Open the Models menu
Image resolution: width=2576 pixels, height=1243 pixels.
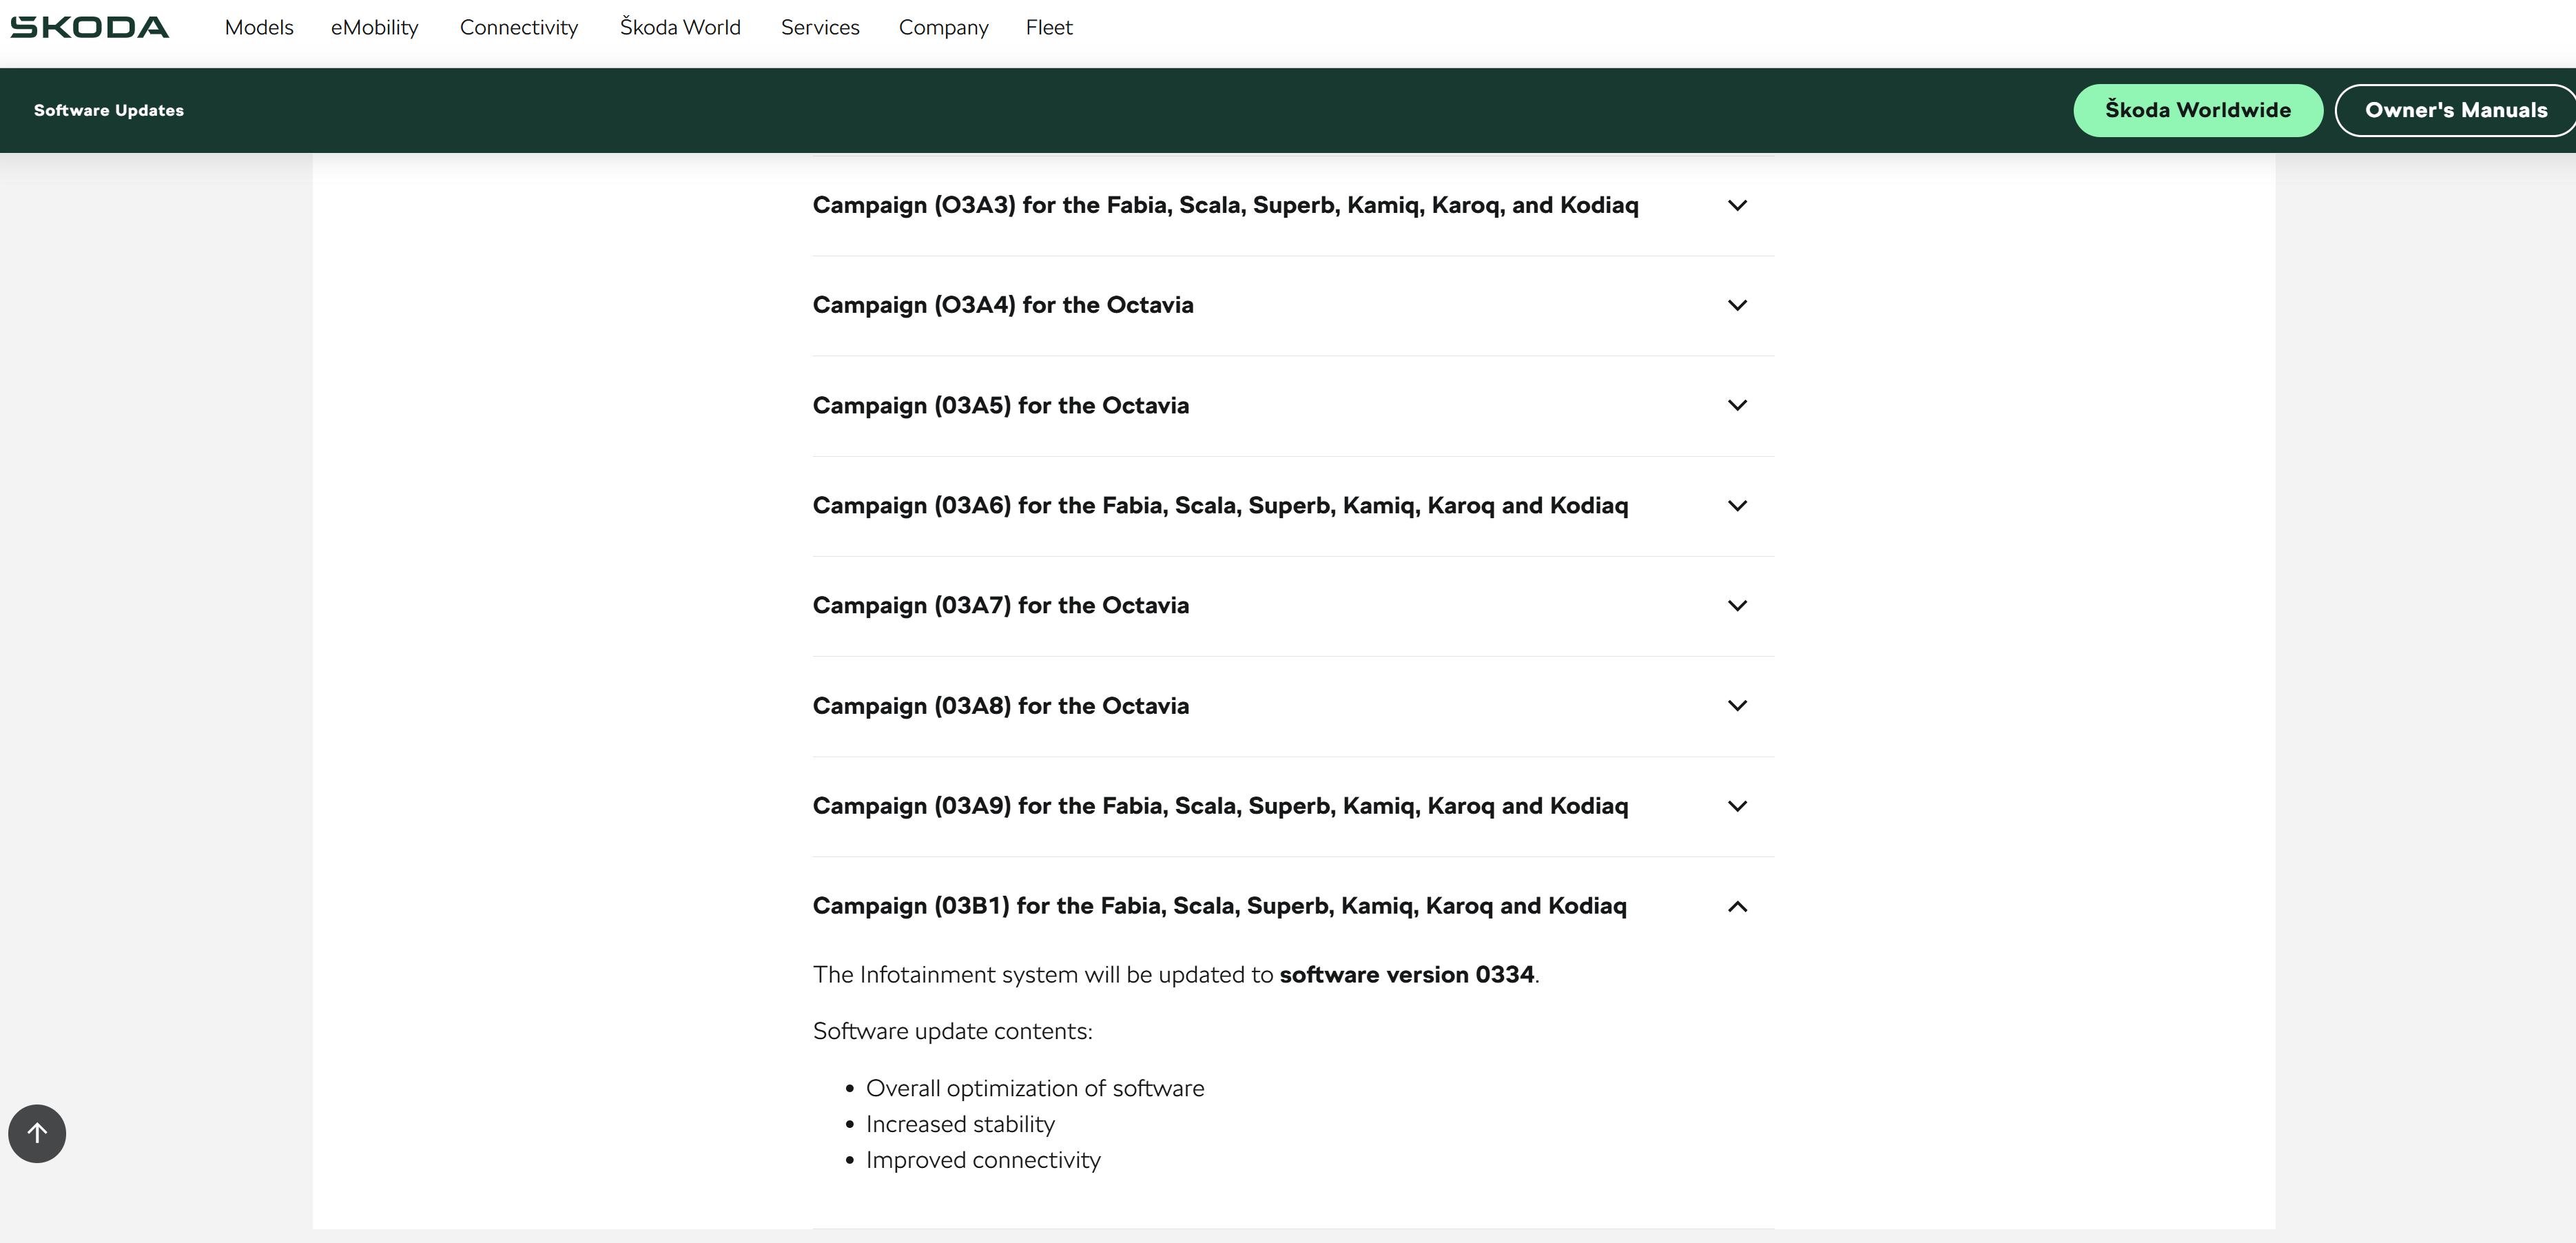coord(259,27)
